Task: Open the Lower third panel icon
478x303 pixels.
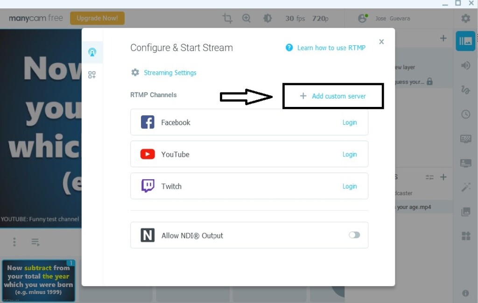Action: (x=465, y=163)
